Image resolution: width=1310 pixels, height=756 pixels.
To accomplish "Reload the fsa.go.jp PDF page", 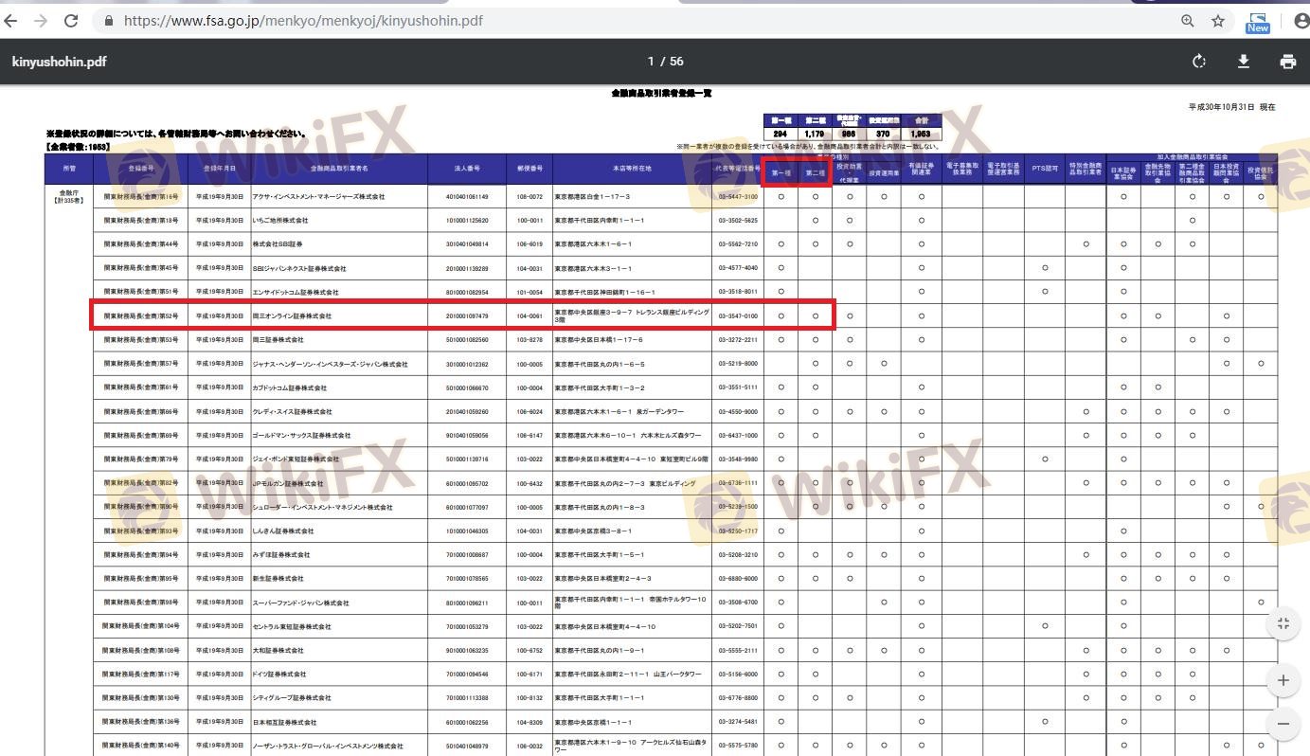I will (71, 20).
